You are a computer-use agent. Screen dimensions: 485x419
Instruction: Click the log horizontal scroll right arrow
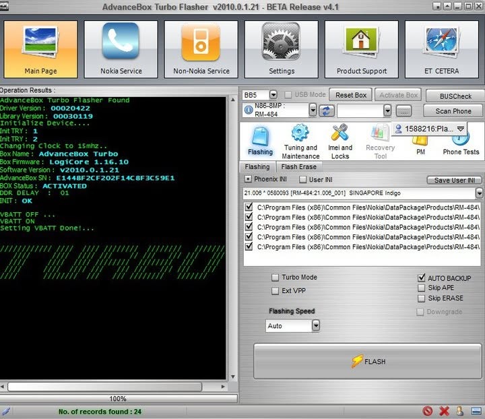tap(223, 387)
